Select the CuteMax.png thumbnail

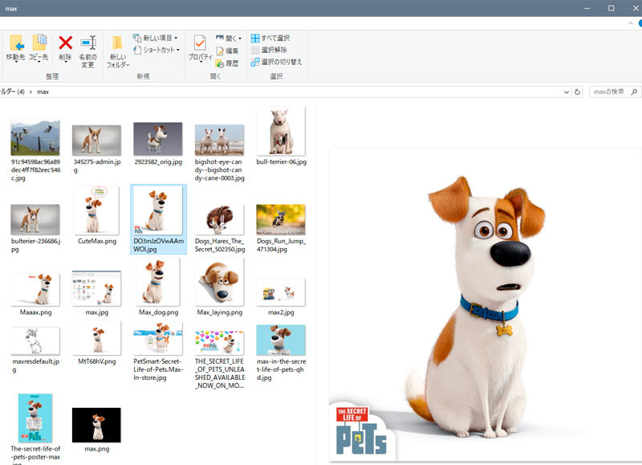tap(96, 210)
